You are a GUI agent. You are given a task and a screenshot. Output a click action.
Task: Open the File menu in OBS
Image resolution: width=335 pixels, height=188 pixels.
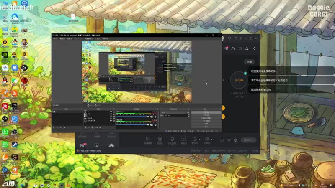55,38
